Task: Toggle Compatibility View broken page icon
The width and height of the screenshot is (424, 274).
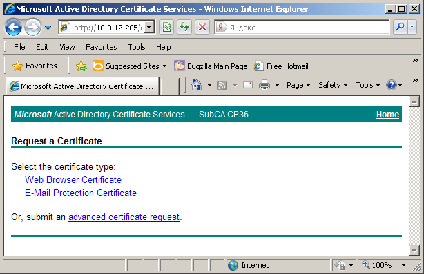Action: tap(166, 27)
